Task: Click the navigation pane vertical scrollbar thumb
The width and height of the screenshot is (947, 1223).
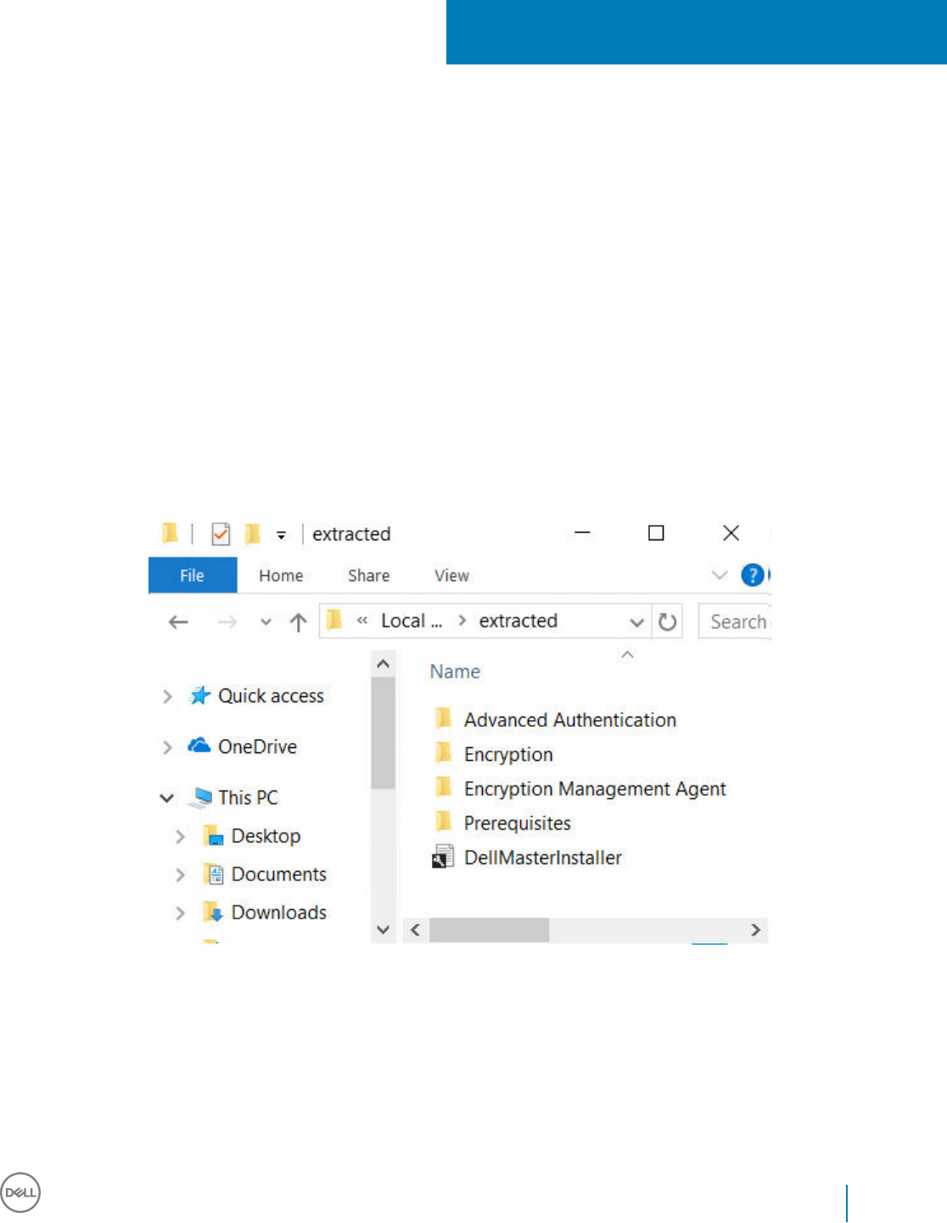Action: pos(384,733)
